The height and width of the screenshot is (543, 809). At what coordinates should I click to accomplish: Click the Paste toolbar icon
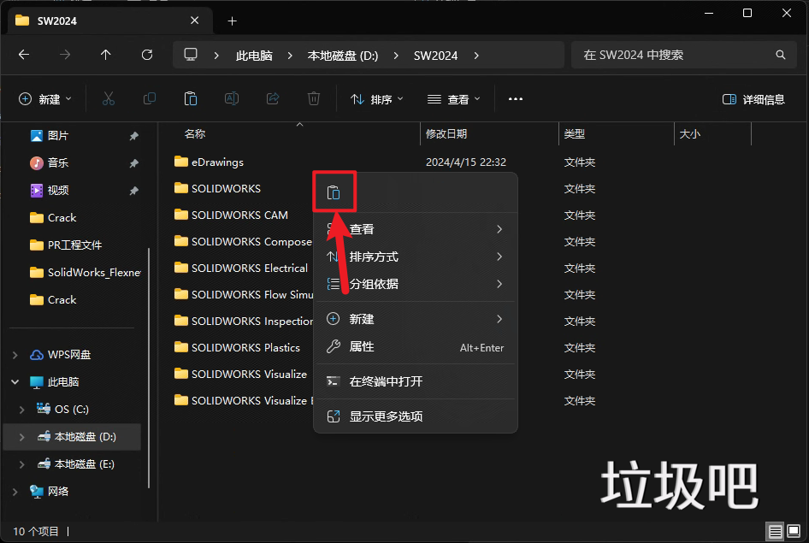click(x=190, y=98)
